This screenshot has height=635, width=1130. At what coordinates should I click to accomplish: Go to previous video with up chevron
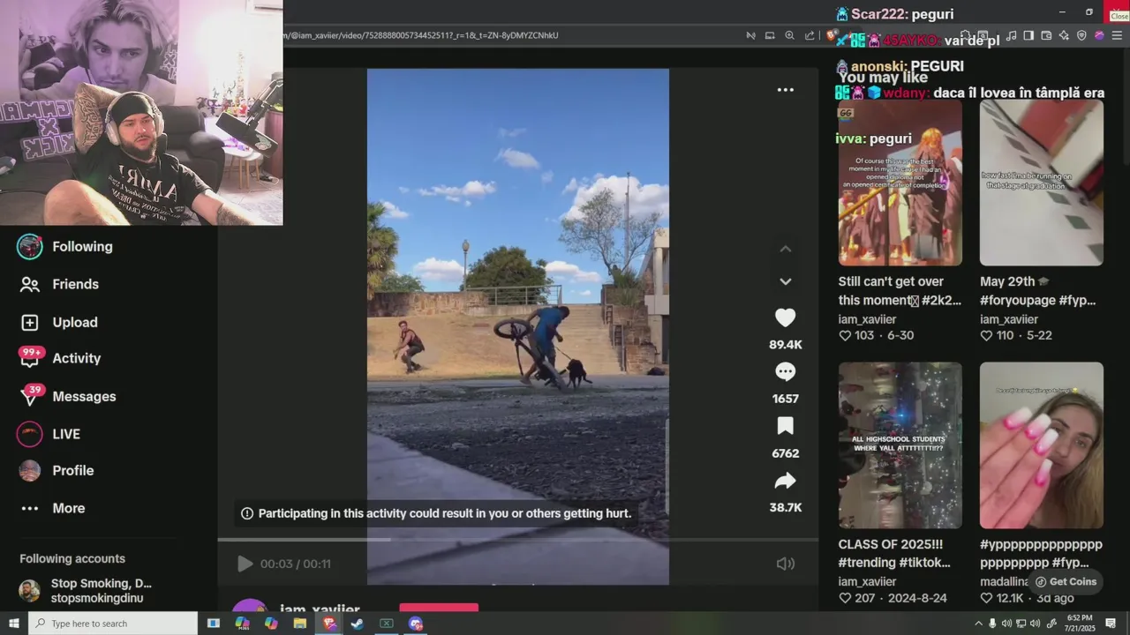point(785,250)
